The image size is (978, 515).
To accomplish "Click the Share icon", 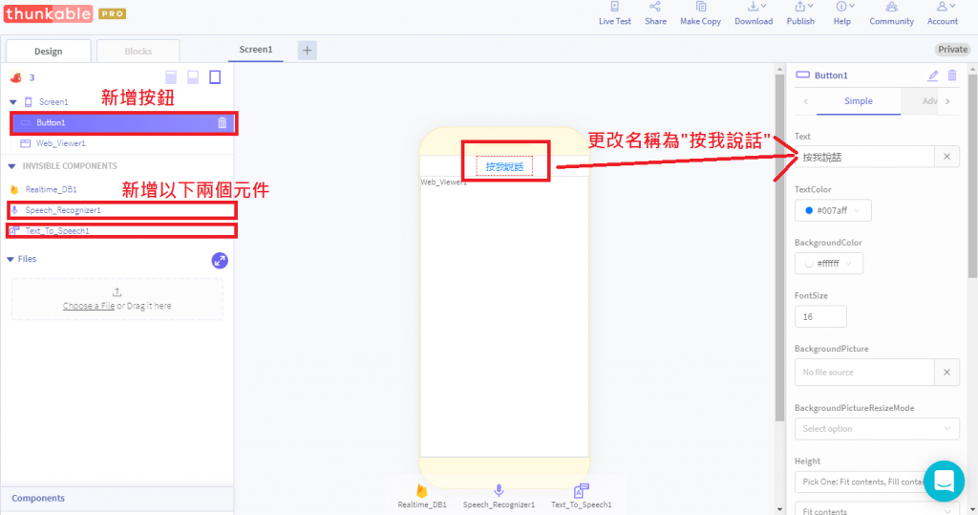I will click(x=655, y=7).
